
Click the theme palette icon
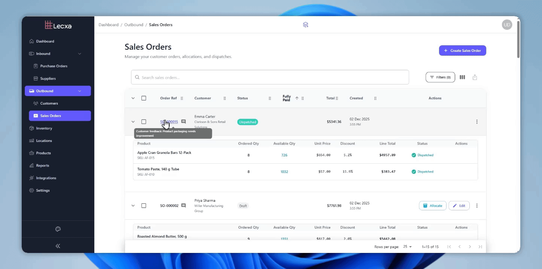click(x=58, y=229)
